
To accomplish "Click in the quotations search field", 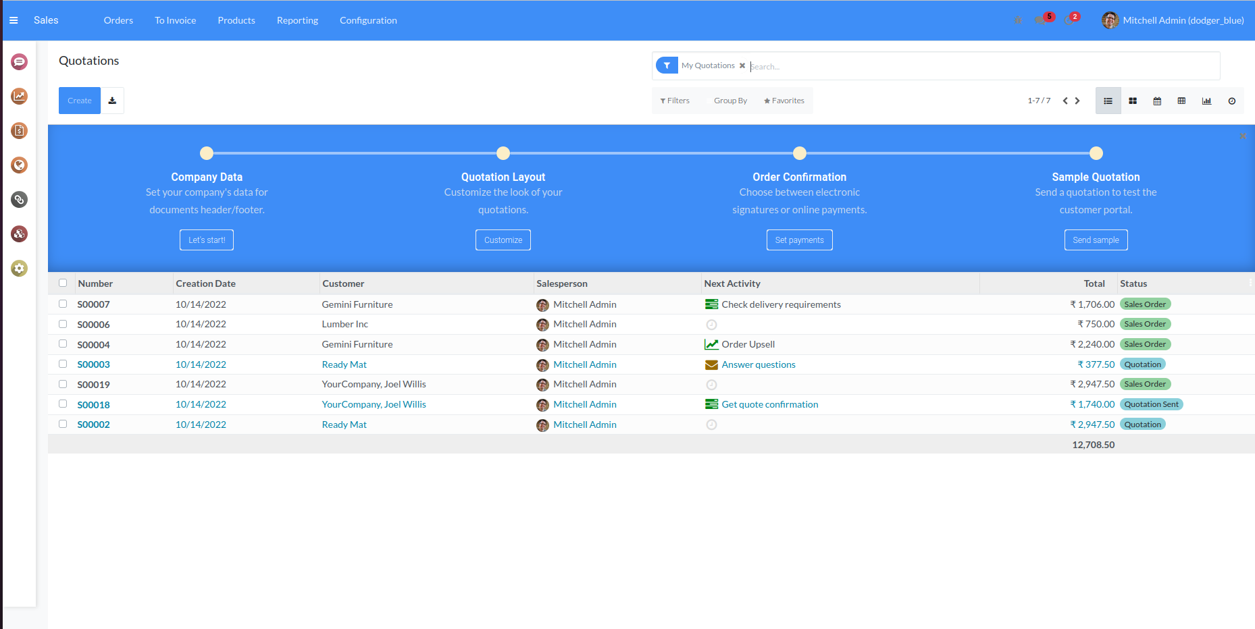I will click(979, 66).
